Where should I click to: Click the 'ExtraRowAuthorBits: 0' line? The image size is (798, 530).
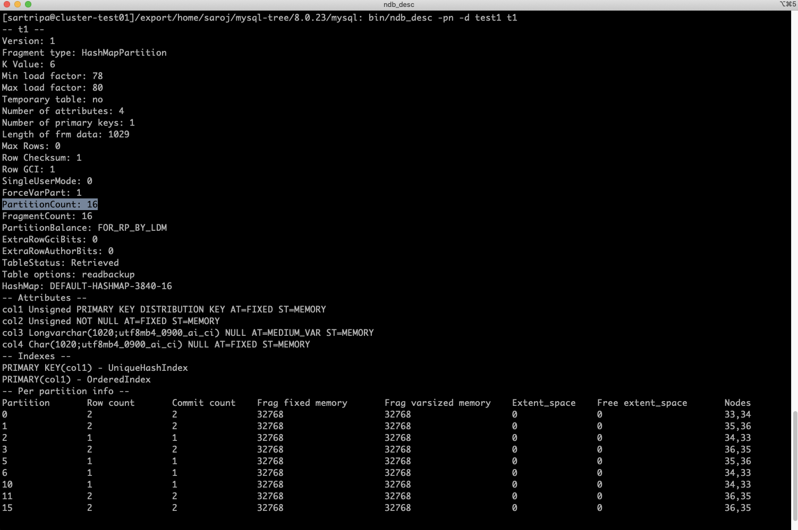58,251
